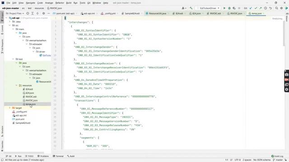The height and width of the screenshot is (162, 289).
Task: Collapse the edi-api root node
Action: pyautogui.click(x=6, y=18)
